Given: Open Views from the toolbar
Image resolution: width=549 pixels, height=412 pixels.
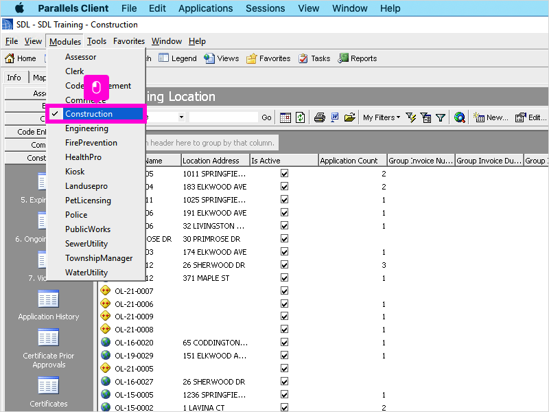Looking at the screenshot, I should click(222, 58).
